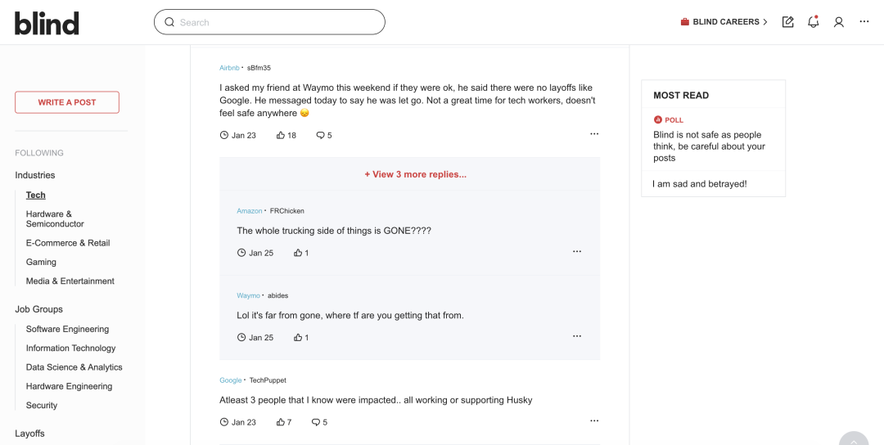The width and height of the screenshot is (884, 445).
Task: Like abides' Waymo reply
Action: [299, 337]
